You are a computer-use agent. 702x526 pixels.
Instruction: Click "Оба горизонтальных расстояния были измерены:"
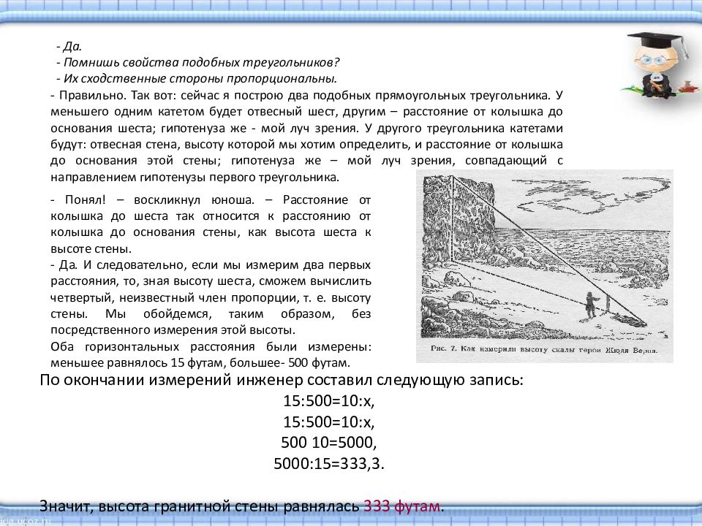tap(211, 346)
